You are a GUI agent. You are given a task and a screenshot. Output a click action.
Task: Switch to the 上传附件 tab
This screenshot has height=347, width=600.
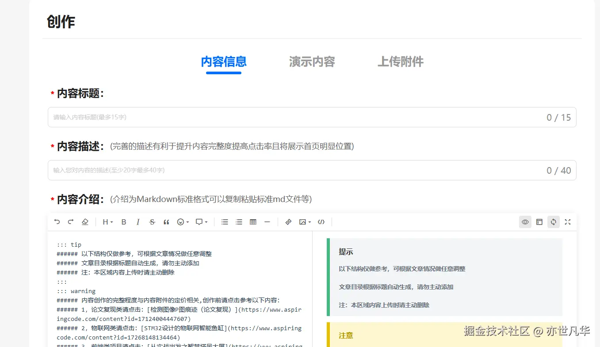pos(400,62)
